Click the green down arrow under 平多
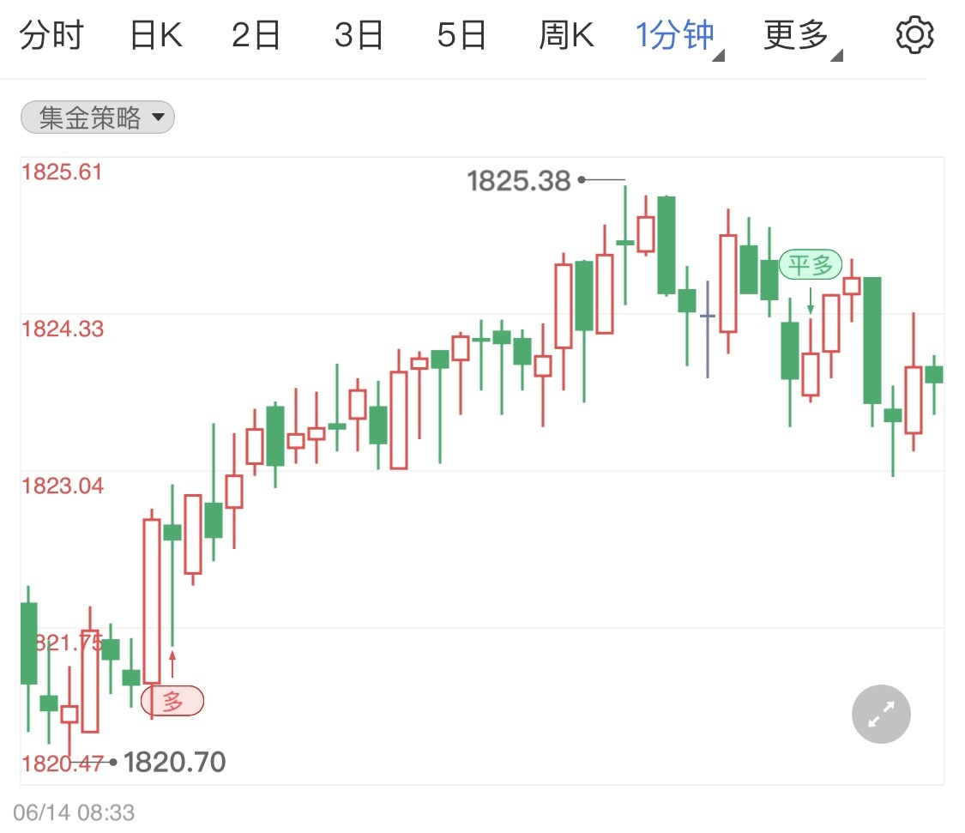This screenshot has height=833, width=965. coord(811,300)
